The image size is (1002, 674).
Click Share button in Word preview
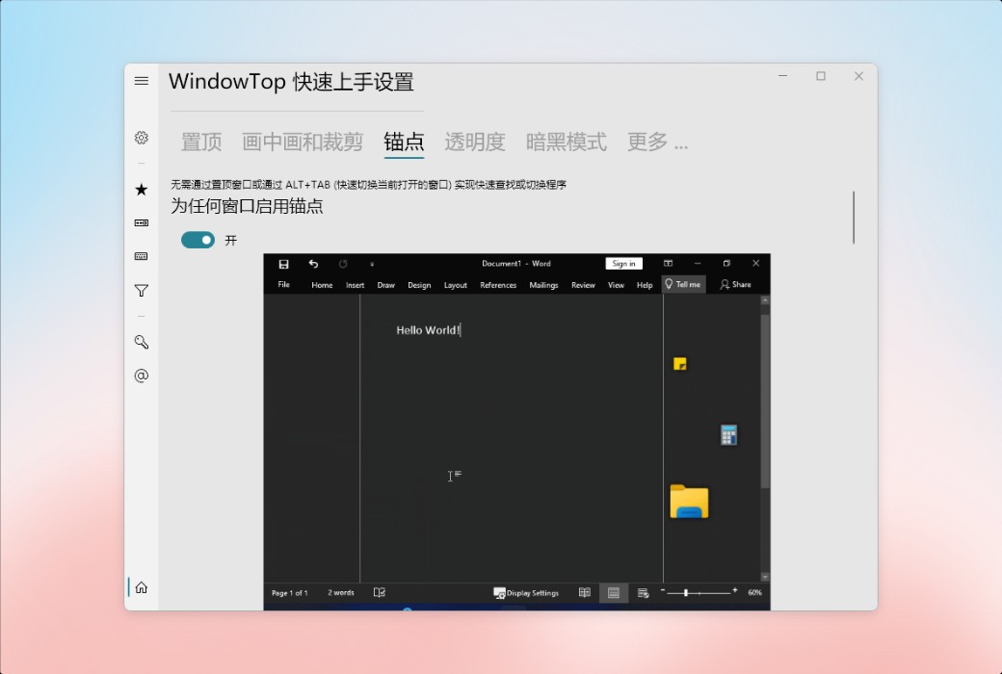pos(735,284)
